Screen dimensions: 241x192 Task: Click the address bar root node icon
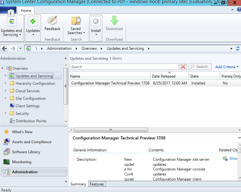[x=29, y=48]
